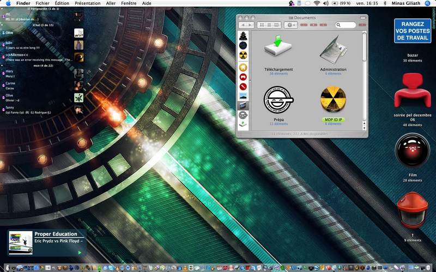Screen dimensions: 436x272
Task: Open the Aller menu
Action: [x=111, y=3]
